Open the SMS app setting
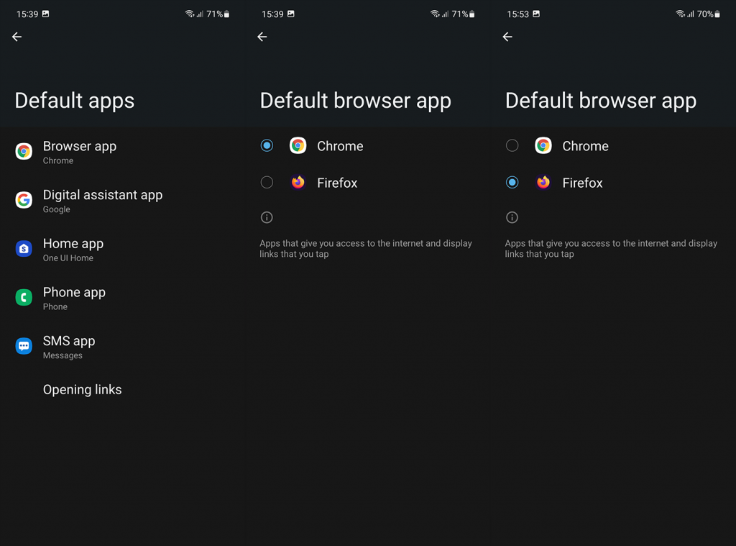 pos(122,346)
